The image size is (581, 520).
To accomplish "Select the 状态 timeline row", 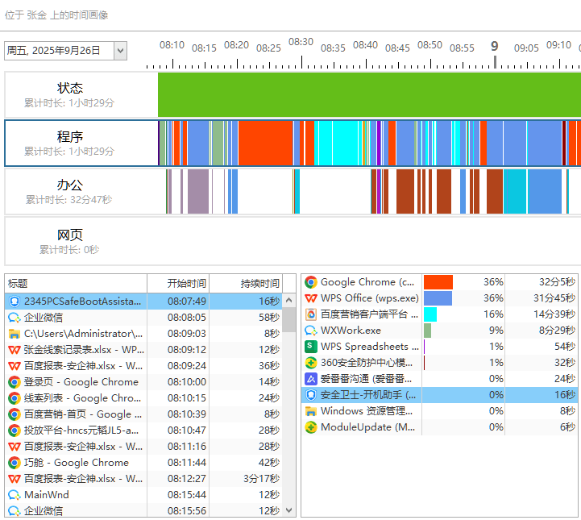I will 81,94.
